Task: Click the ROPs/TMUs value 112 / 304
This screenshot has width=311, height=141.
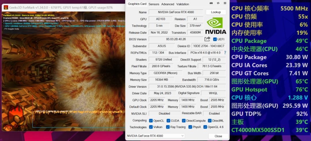Action: (x=158, y=53)
